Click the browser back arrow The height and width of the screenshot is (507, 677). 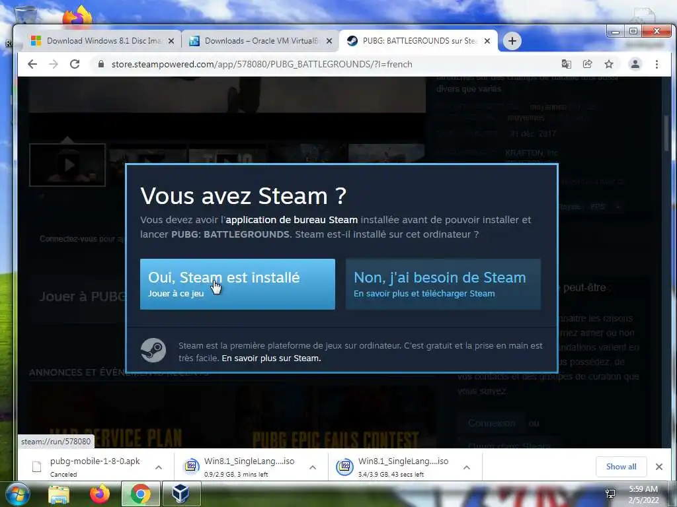click(x=32, y=64)
